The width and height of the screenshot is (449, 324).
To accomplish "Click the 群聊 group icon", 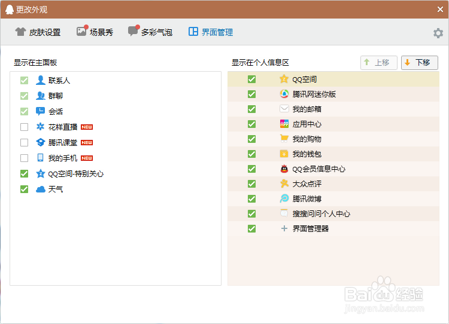I will [x=40, y=96].
